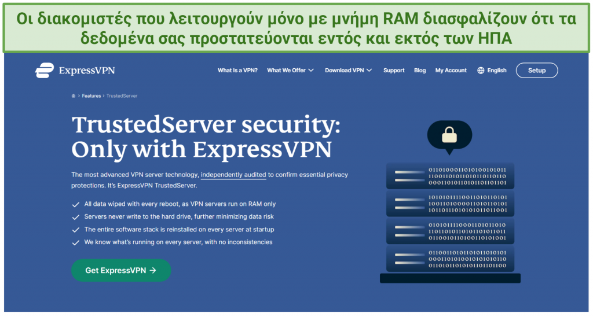Click the Get ExpressVPN button
The height and width of the screenshot is (317, 593).
(121, 270)
